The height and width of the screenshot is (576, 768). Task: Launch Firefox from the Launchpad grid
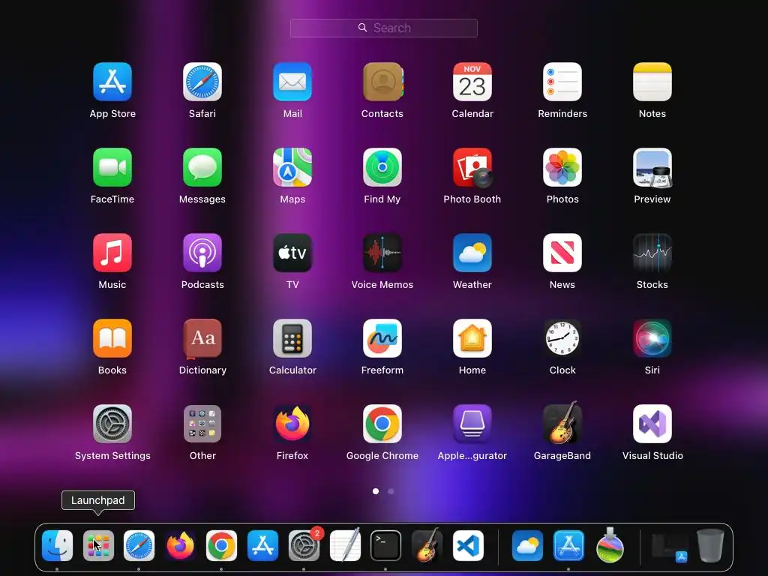(292, 424)
